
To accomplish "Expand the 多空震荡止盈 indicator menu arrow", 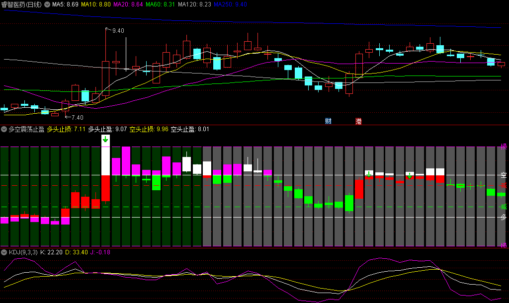I will tap(4, 129).
